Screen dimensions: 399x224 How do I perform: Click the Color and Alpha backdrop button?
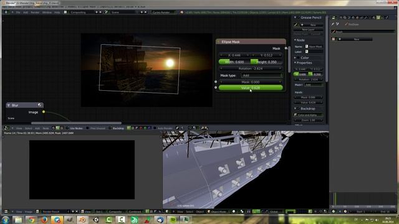(x=308, y=115)
